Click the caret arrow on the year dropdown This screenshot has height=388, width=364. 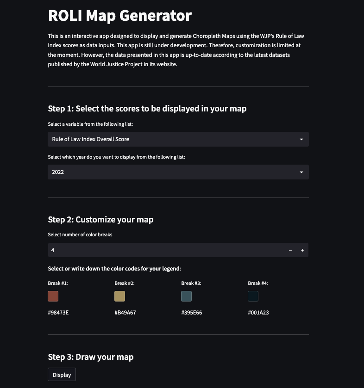(301, 172)
